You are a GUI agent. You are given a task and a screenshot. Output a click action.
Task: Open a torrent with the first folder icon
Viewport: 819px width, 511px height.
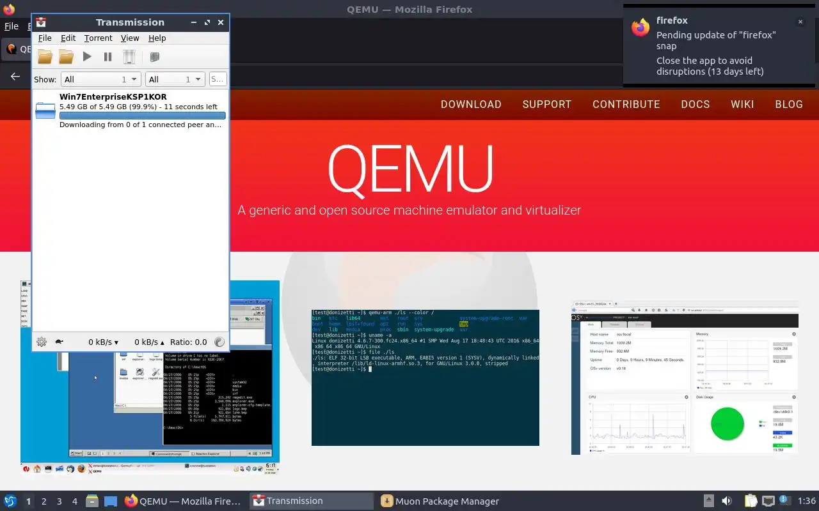45,57
